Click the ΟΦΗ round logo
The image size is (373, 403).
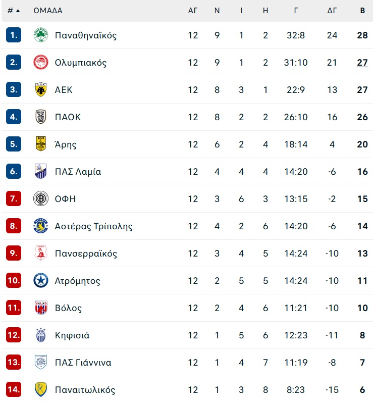pyautogui.click(x=41, y=198)
